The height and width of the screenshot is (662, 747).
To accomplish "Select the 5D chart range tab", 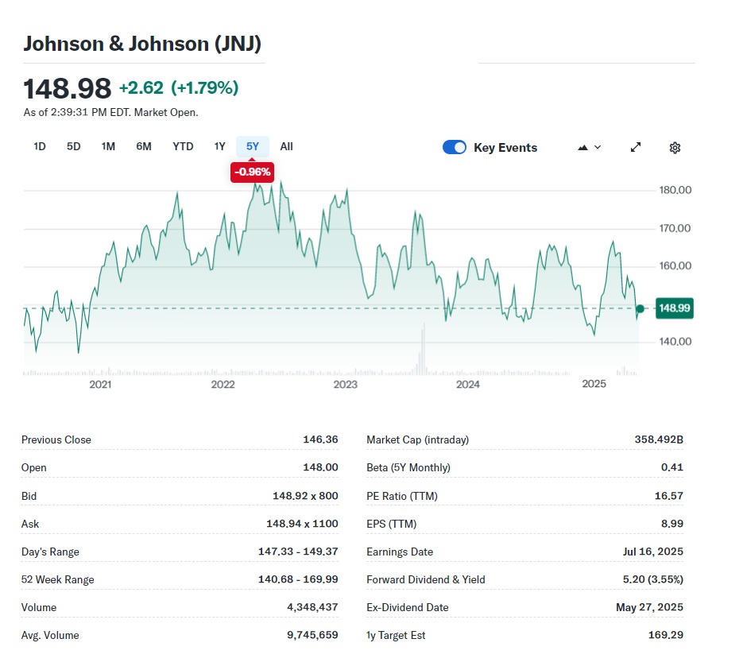I will coord(73,147).
